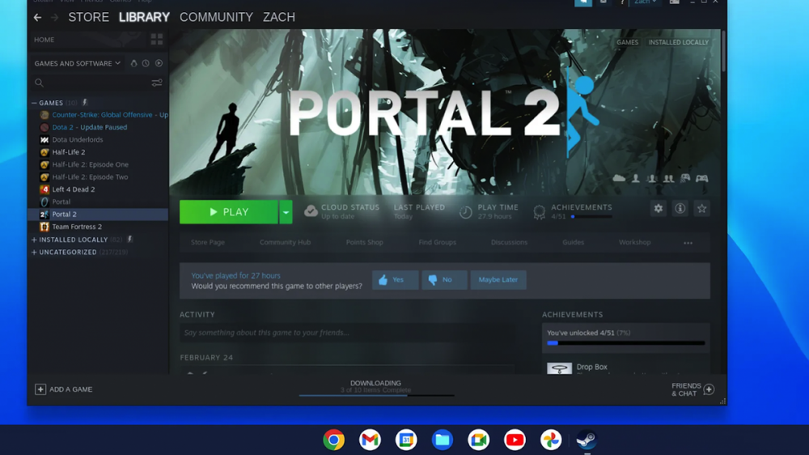Screen dimensions: 809x455
Task: Click the cloud status icon
Action: (311, 211)
